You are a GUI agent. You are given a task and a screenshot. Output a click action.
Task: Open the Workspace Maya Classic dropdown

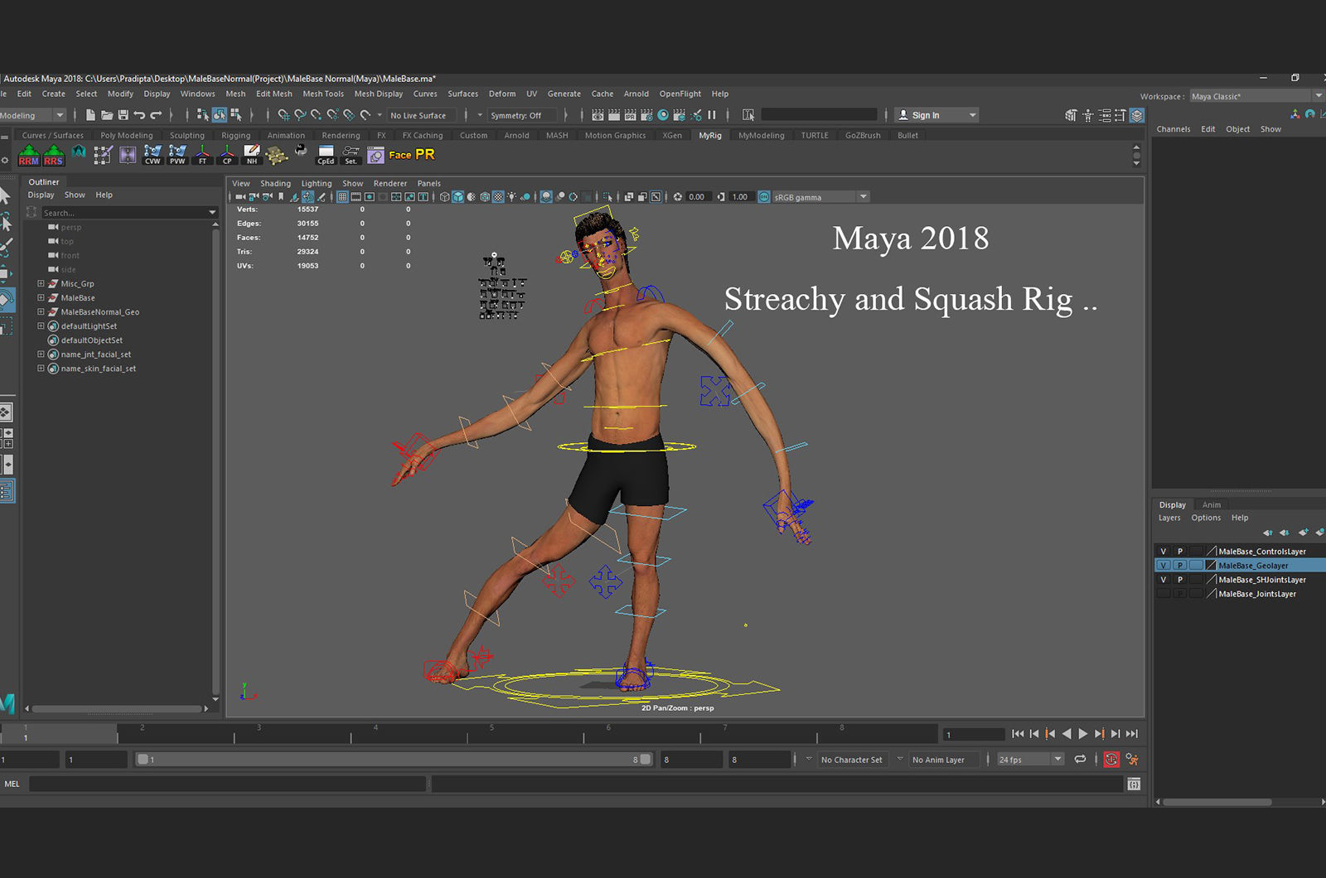(x=1257, y=96)
